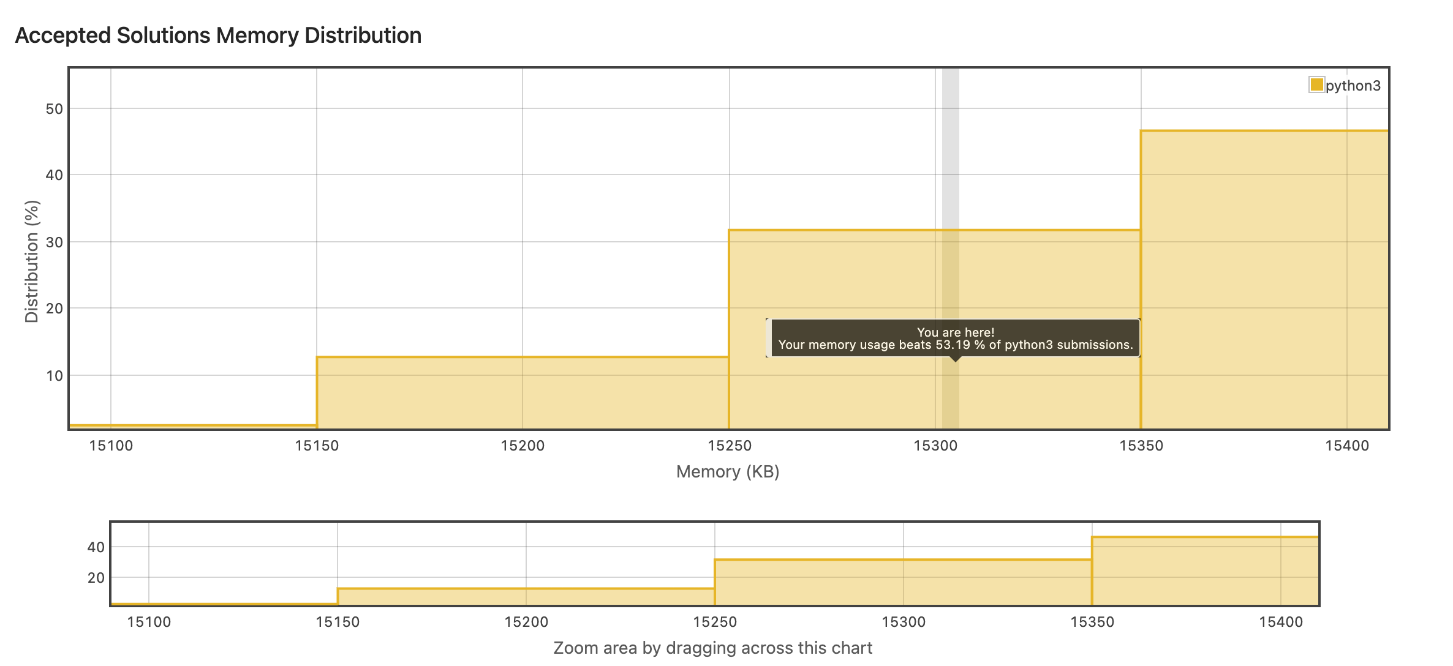The width and height of the screenshot is (1453, 666).
Task: Click the 'Distribution (%)' vertical axis title
Action: 32,261
